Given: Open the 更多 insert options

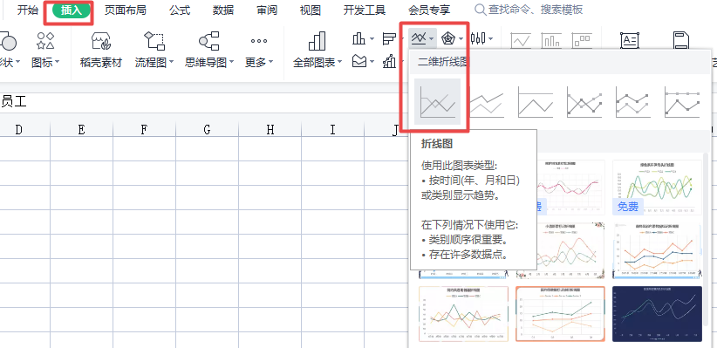Looking at the screenshot, I should coord(259,50).
